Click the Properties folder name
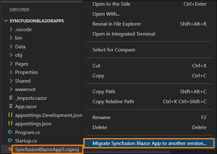217x154 pixels. (26, 72)
